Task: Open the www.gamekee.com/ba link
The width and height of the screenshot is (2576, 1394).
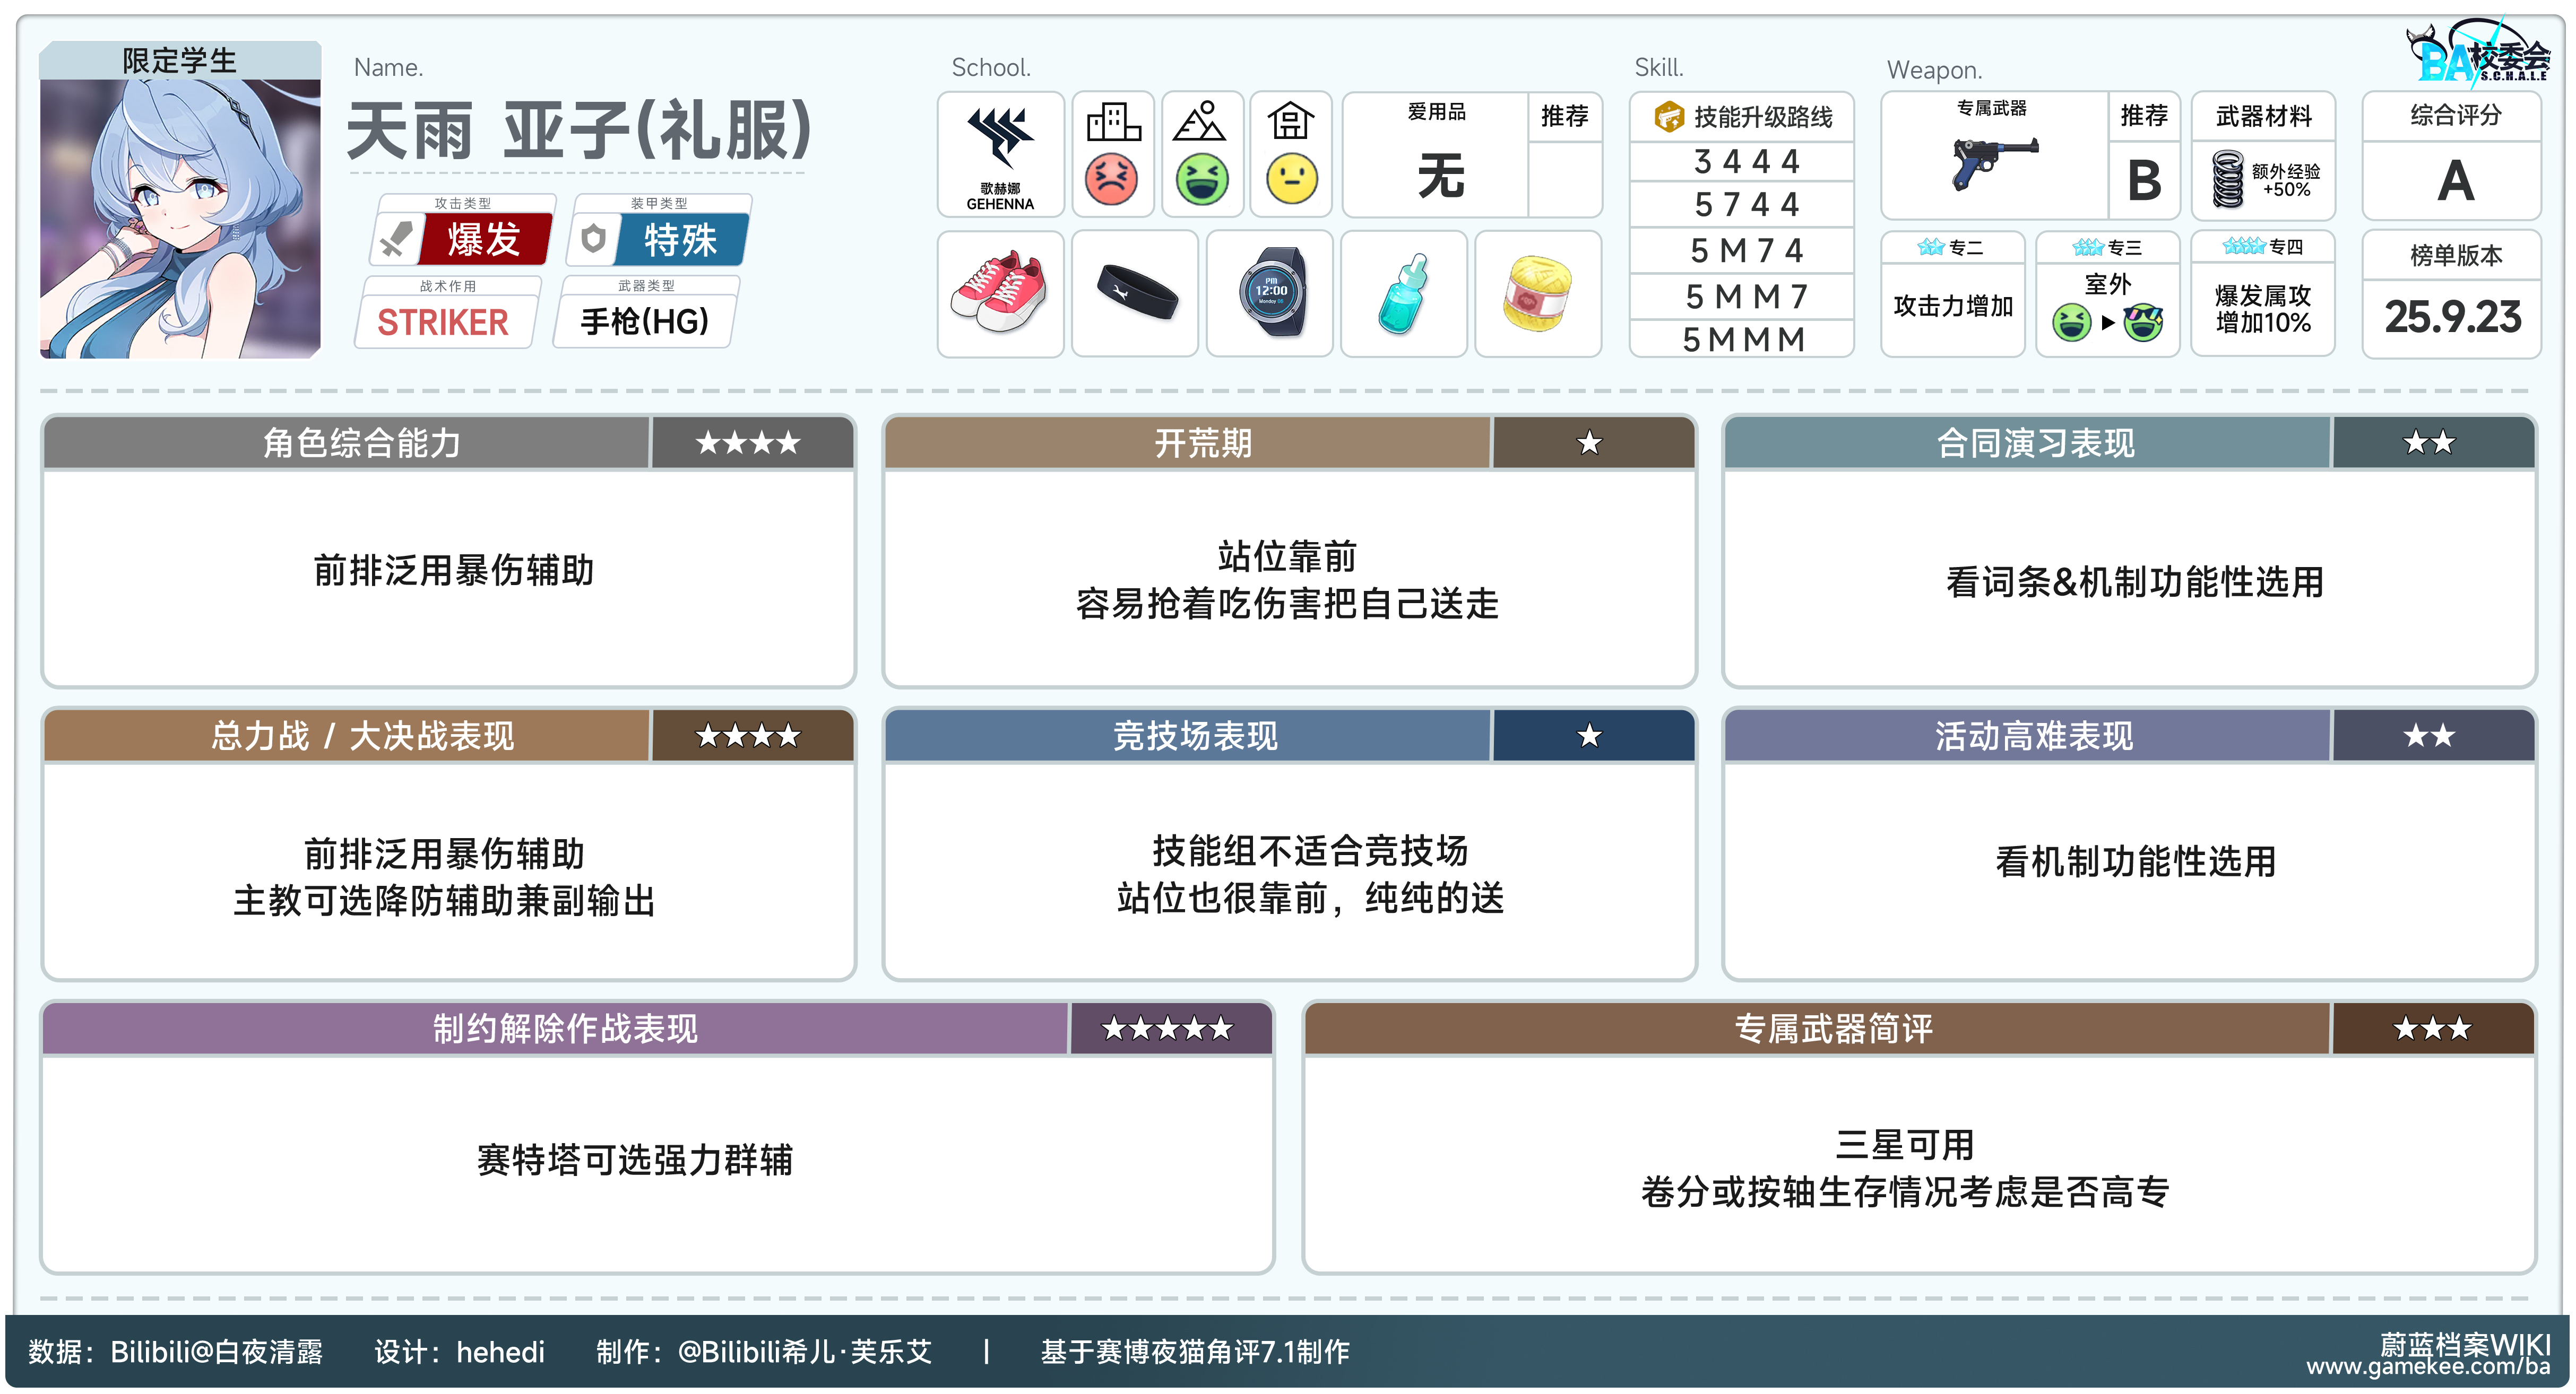Action: tap(2427, 1366)
